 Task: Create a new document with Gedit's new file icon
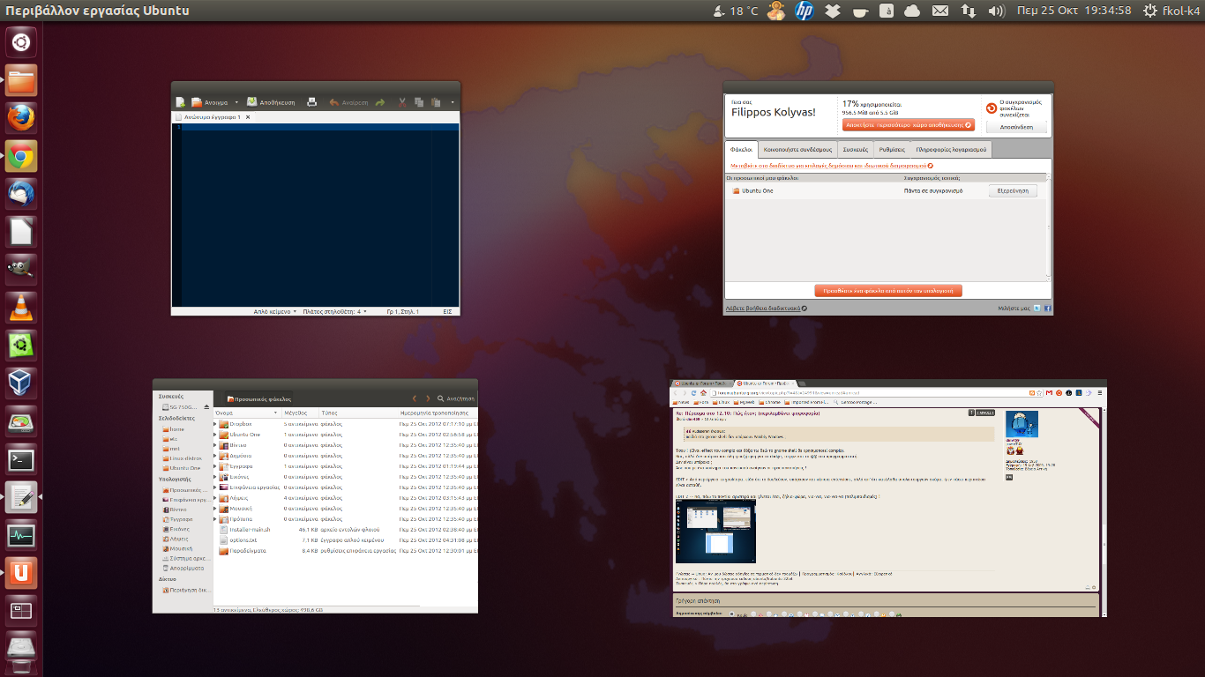180,102
